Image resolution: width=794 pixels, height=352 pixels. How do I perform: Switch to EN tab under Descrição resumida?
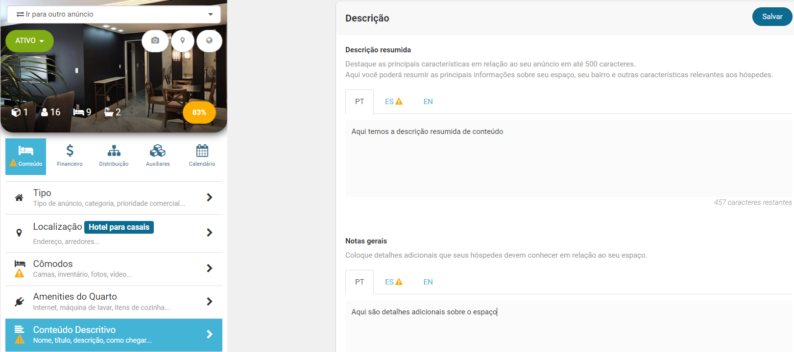pos(428,102)
